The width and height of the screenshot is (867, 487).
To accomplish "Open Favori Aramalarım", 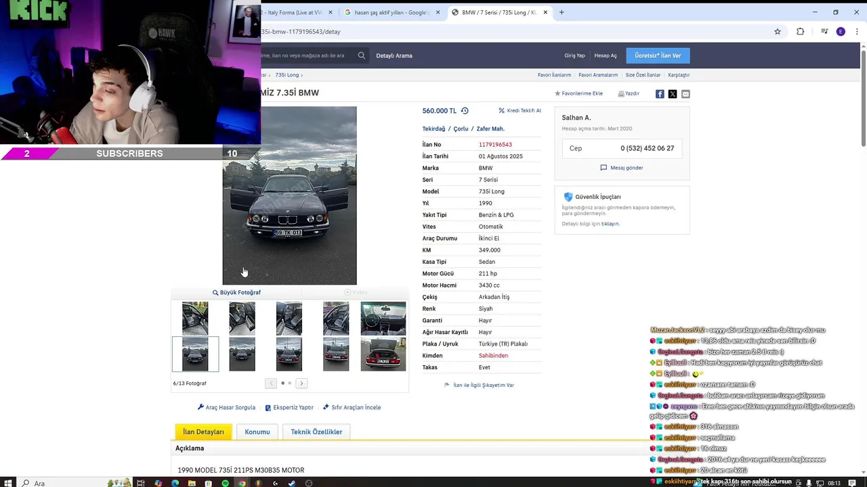I will (x=598, y=75).
